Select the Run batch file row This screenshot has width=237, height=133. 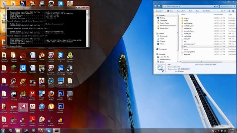click(x=208, y=47)
